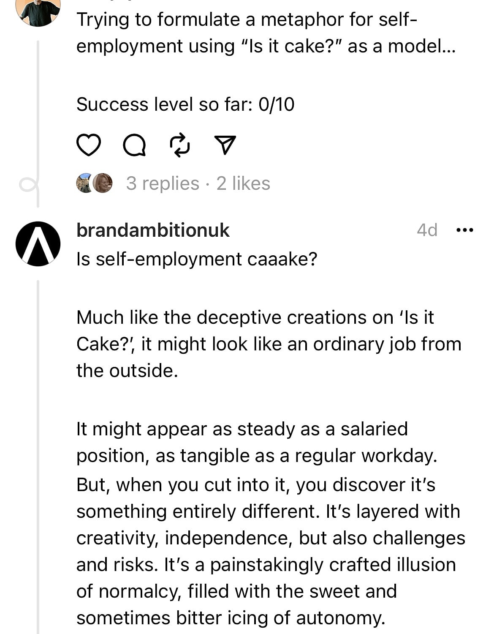494x634 pixels.
Task: Tap the second replier avatar of the woman
Action: tap(103, 183)
